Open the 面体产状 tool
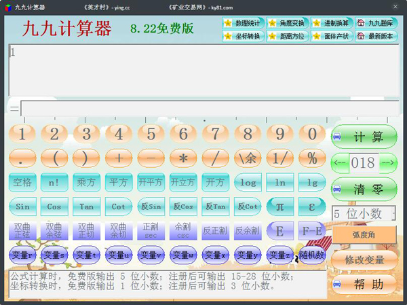The height and width of the screenshot is (305, 407). 332,36
